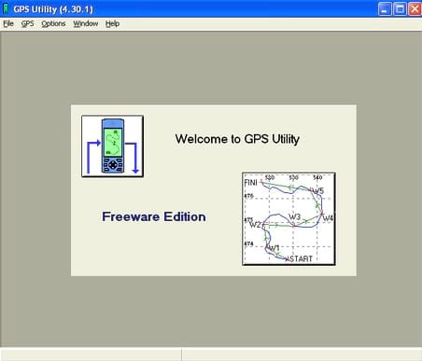Image resolution: width=422 pixels, height=361 pixels.
Task: Open the File menu
Action: point(8,24)
